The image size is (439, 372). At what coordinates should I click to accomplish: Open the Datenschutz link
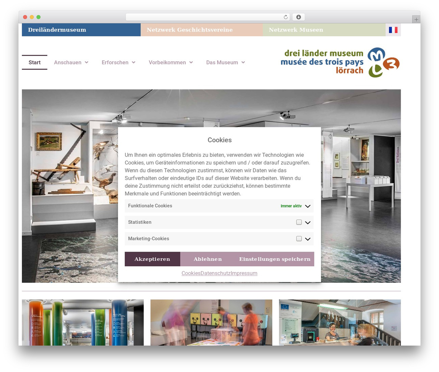(x=216, y=273)
